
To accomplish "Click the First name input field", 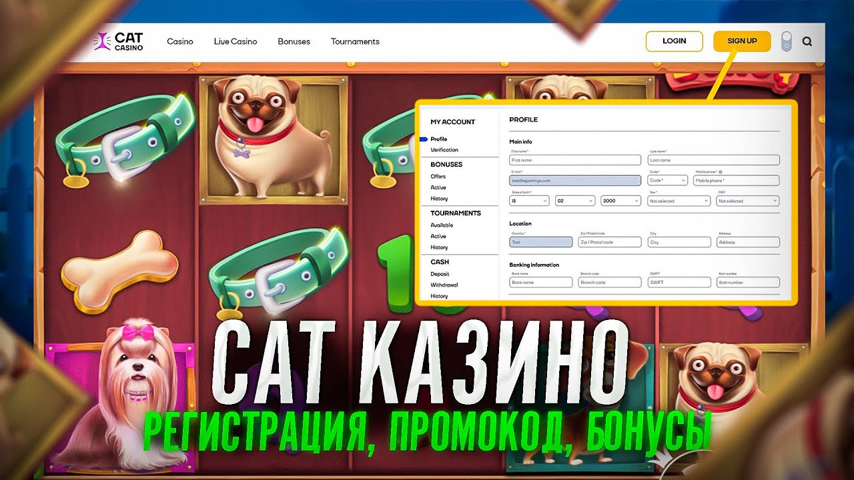I will pyautogui.click(x=575, y=160).
